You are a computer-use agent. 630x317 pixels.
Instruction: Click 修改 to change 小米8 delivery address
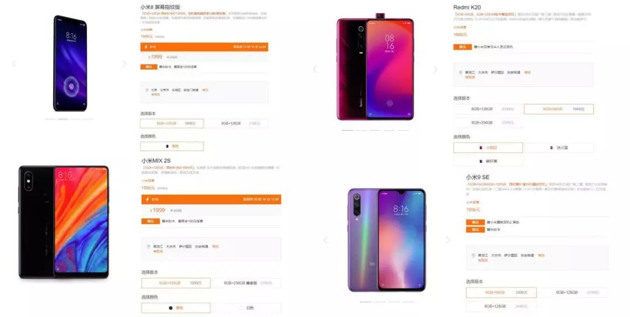(x=205, y=90)
